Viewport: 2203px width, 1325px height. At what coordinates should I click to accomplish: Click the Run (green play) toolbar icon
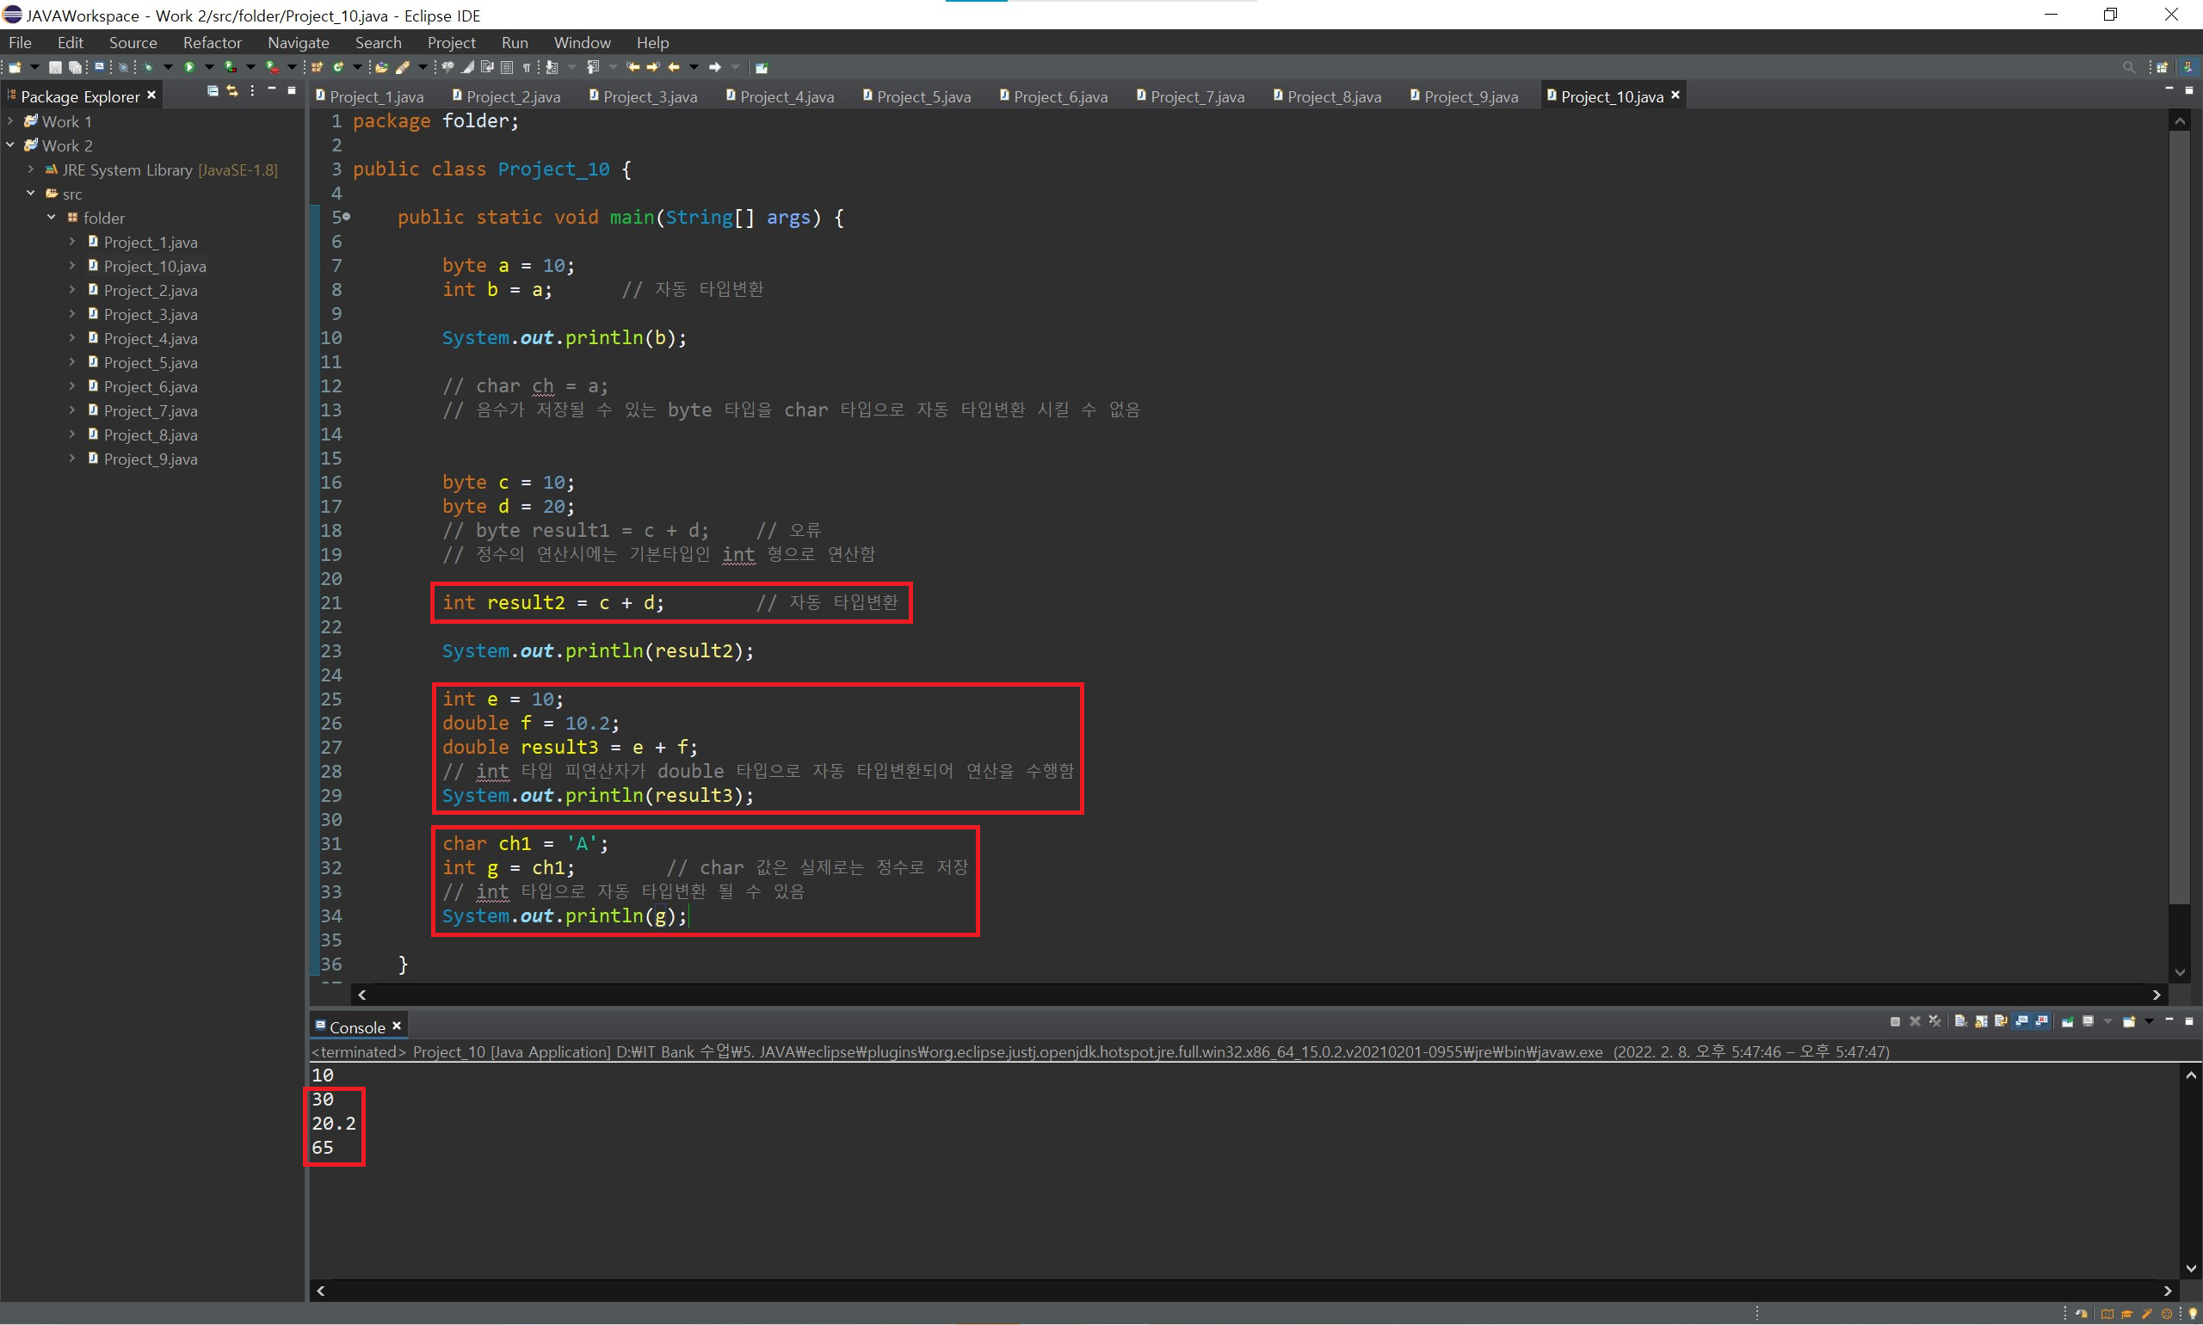pos(189,67)
